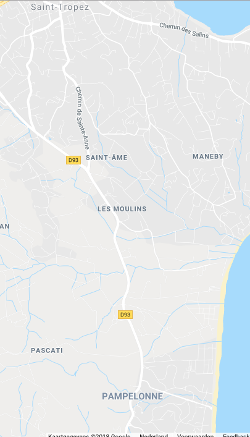Click the road's end at Pampelonne beach
This screenshot has height=437, width=250.
pyautogui.click(x=210, y=408)
